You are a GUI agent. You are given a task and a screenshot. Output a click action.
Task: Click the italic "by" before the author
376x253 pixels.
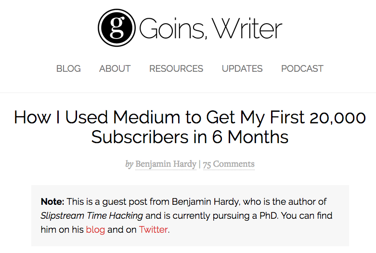tap(129, 164)
